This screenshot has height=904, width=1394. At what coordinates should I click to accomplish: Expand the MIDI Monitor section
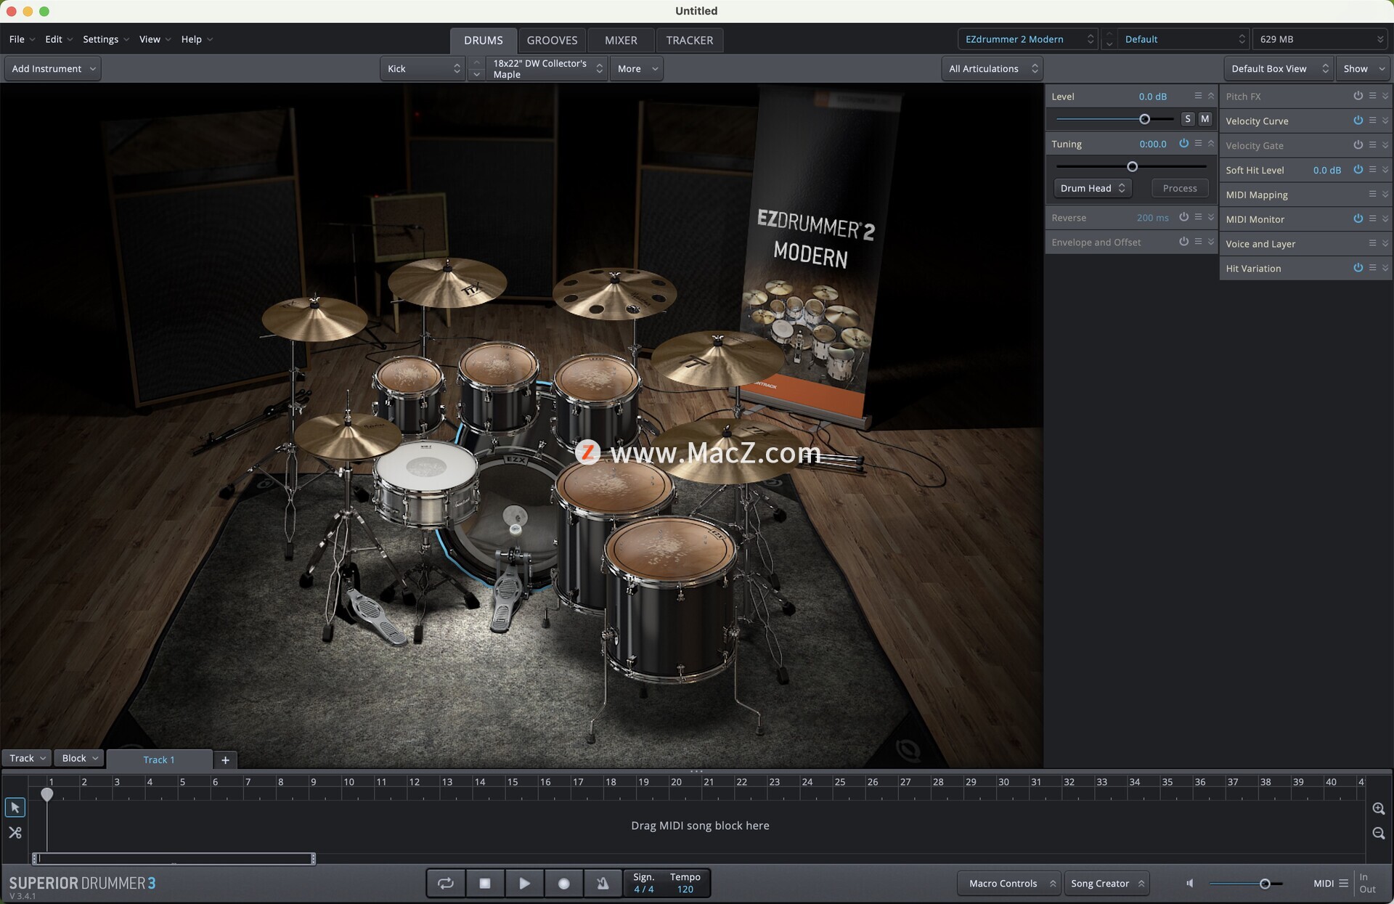tap(1385, 219)
